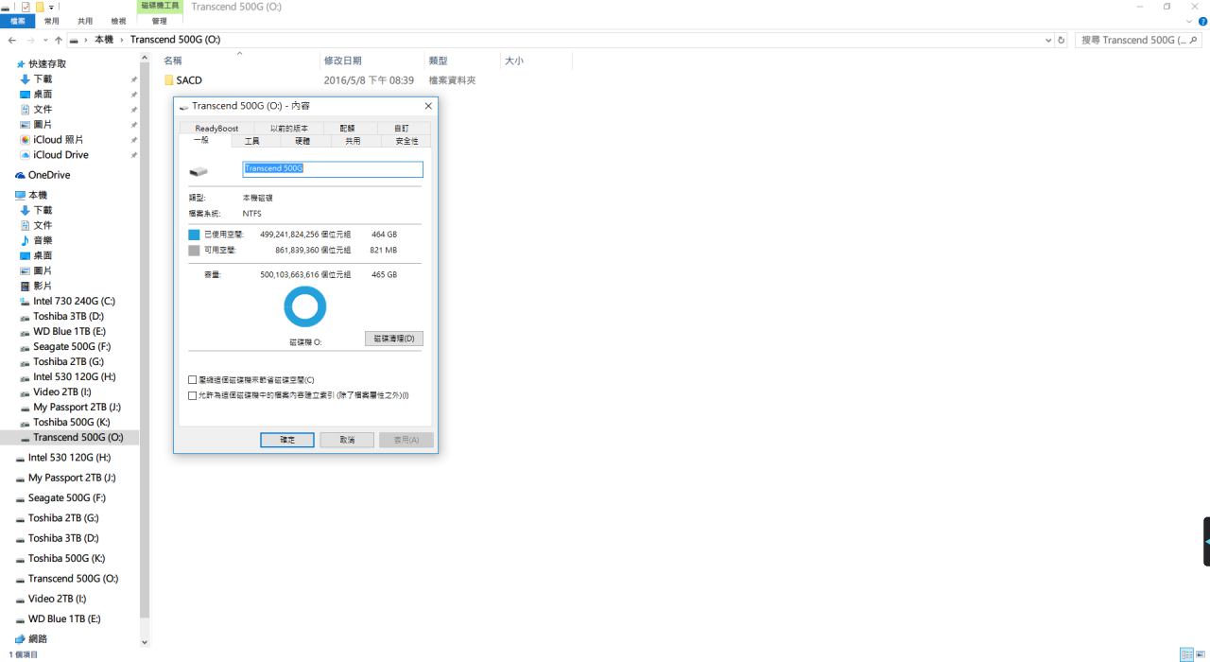Open OneDrive in navigation pane
Screen dimensions: 1210x662
click(43, 175)
